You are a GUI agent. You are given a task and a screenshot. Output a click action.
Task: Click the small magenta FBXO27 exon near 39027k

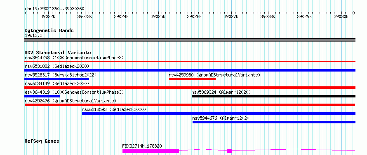229,151
